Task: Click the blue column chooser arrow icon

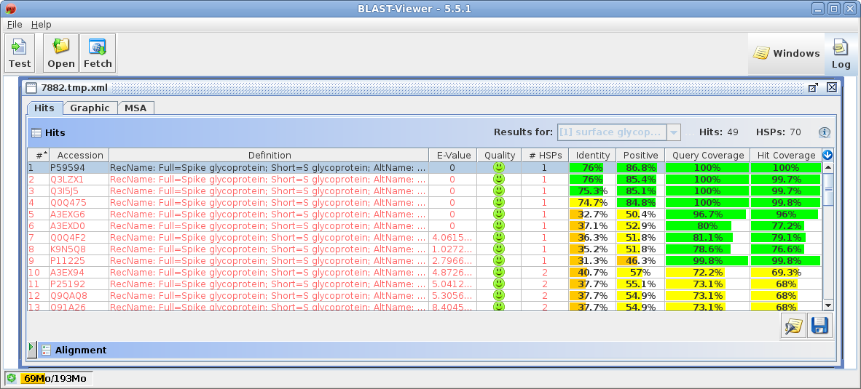Action: (827, 155)
